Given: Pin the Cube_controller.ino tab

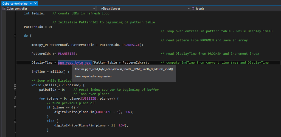Looking at the screenshot, I should [31, 4].
